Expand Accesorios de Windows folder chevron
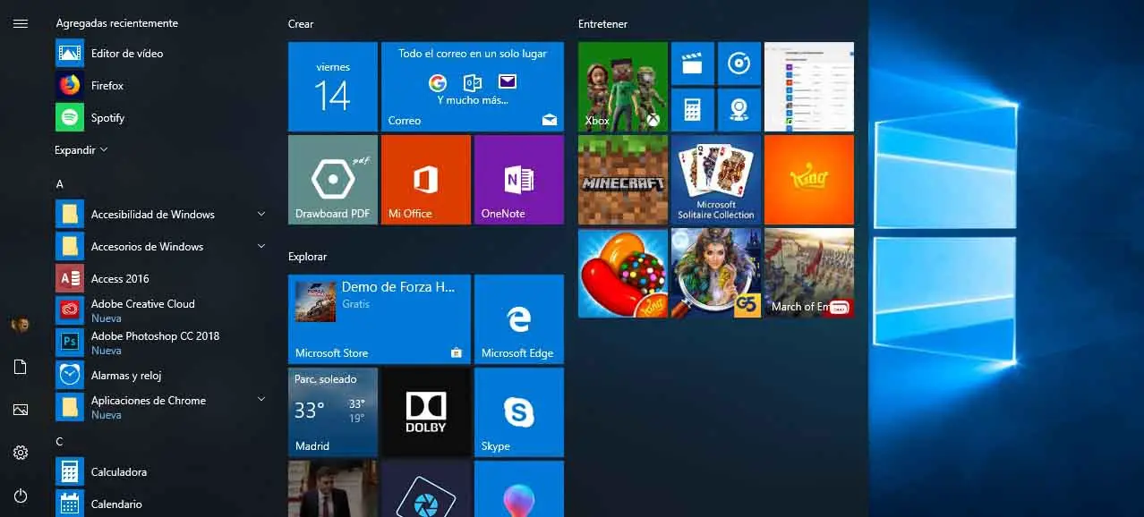 coord(261,246)
